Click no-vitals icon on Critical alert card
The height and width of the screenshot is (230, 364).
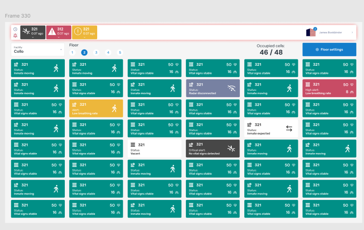231,149
